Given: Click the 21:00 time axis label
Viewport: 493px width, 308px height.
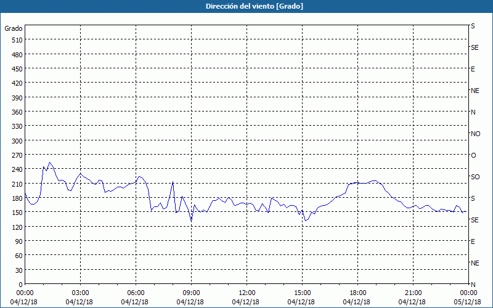Looking at the screenshot, I should coord(413,293).
